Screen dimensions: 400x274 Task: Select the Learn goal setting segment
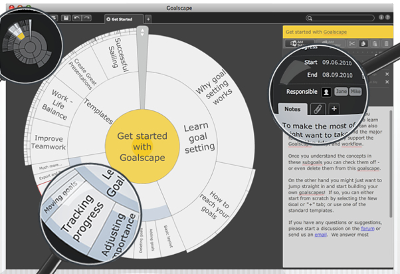[199, 138]
